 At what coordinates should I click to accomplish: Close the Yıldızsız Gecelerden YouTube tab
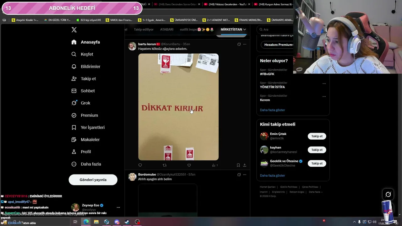pos(249,4)
